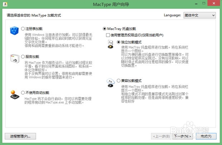
Task: Minimize the MacType wizard window
Action: (196, 4)
